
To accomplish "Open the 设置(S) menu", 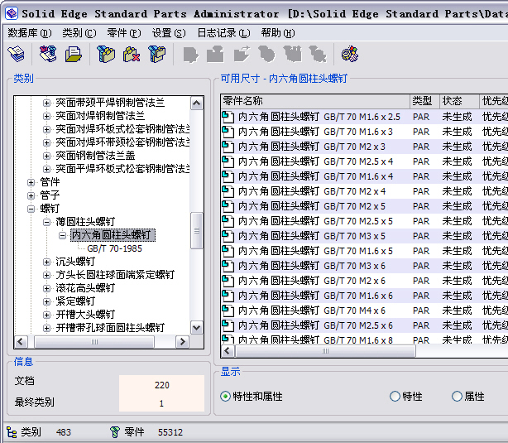I will click(169, 33).
